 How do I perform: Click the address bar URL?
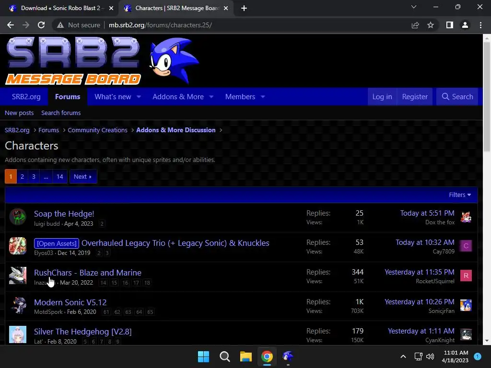click(160, 25)
